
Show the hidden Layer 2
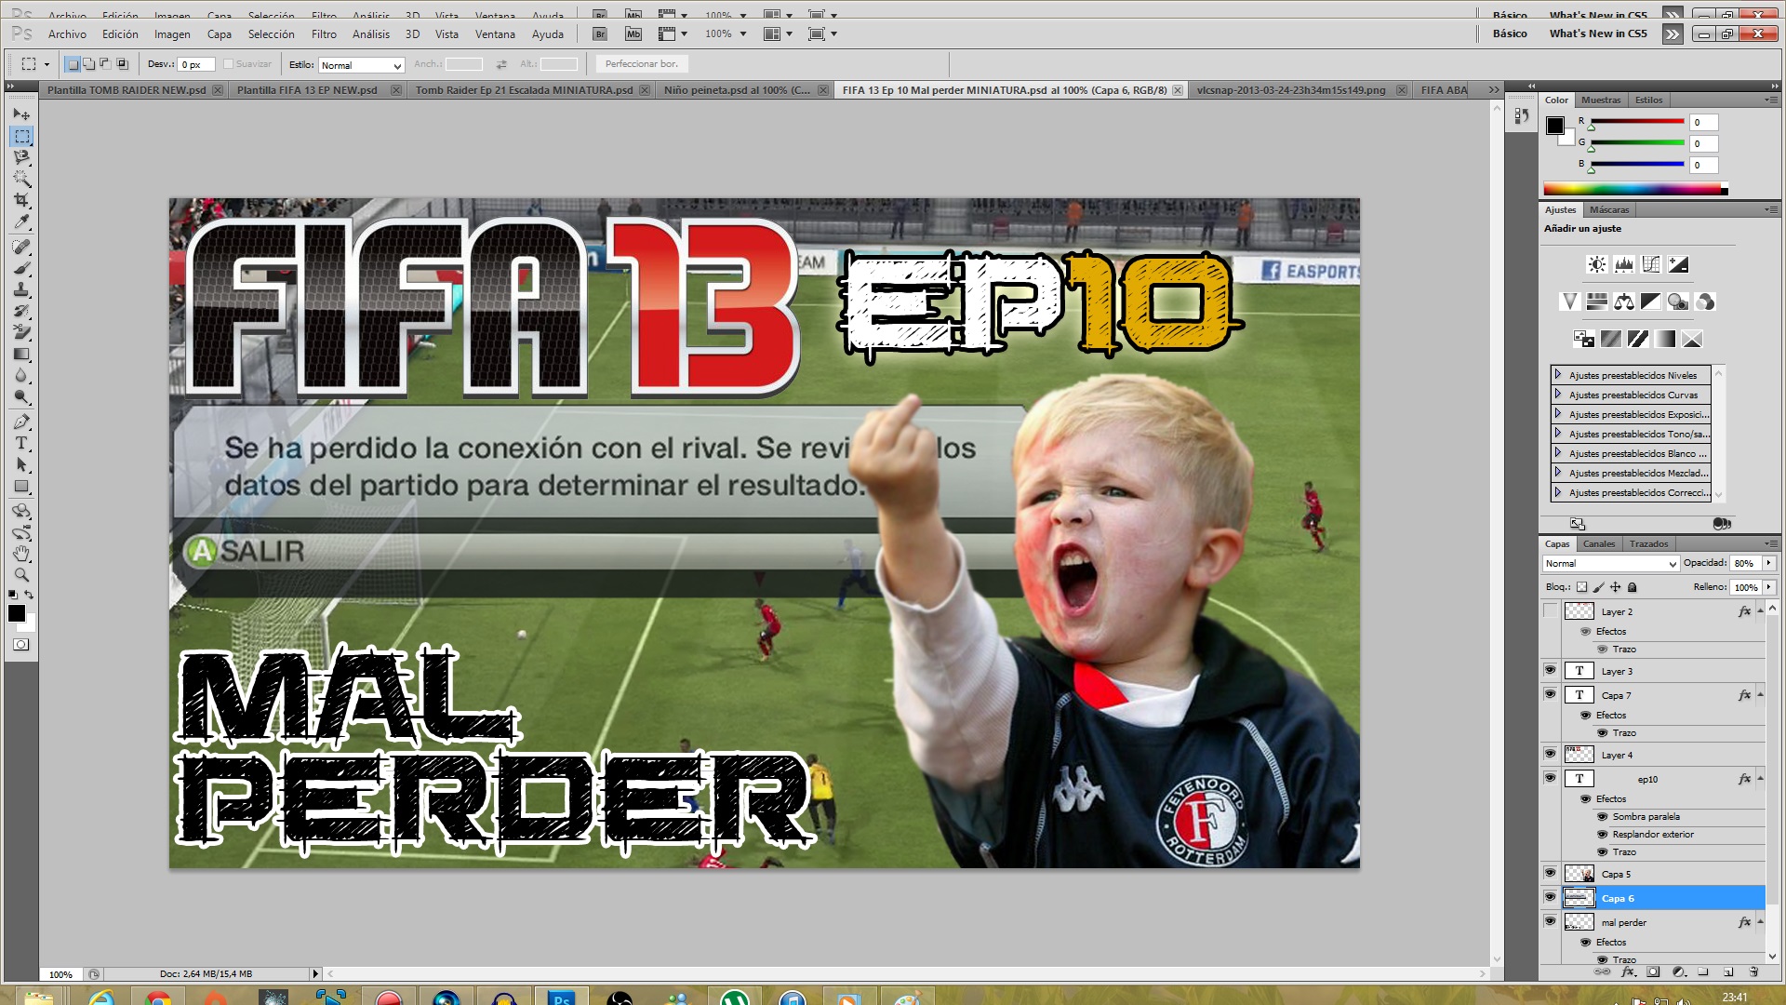tap(1550, 611)
